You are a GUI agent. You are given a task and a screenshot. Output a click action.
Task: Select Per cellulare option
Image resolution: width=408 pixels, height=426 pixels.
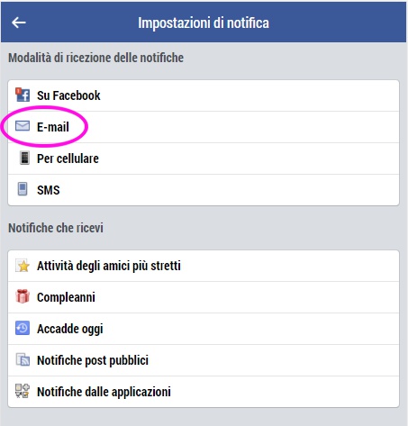point(204,159)
